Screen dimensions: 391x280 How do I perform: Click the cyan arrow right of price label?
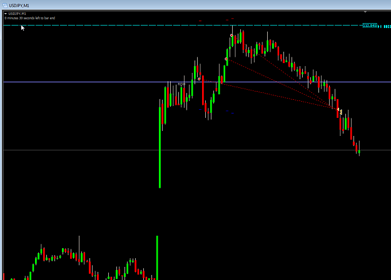tap(380, 26)
